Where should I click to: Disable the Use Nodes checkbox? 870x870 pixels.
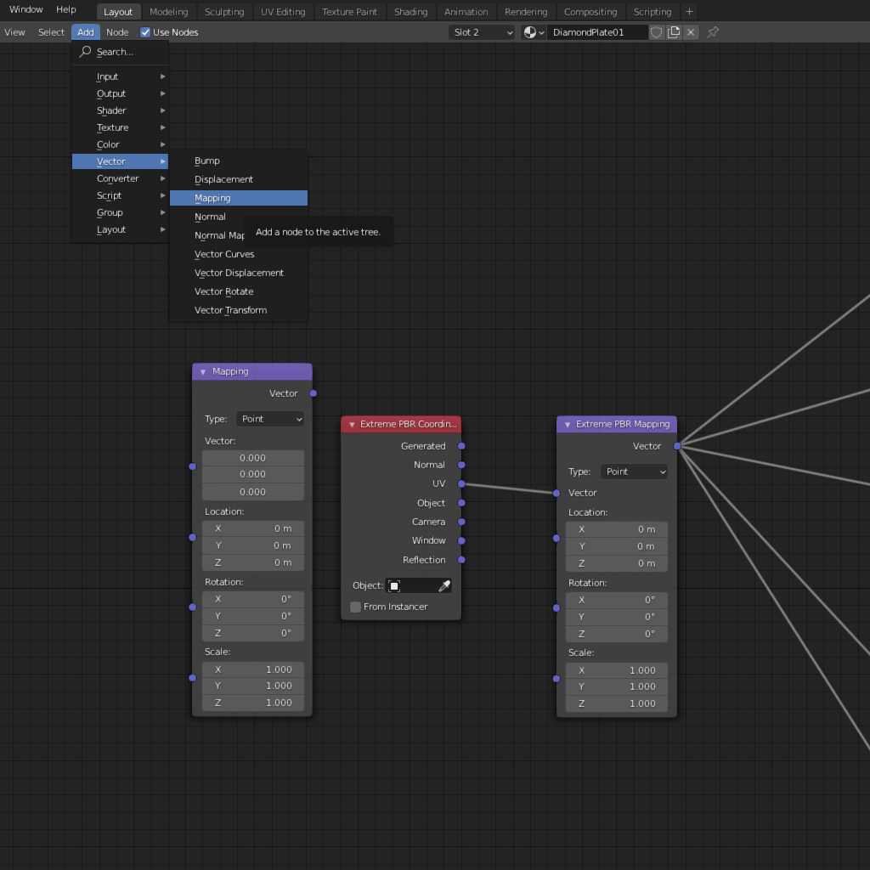click(x=145, y=32)
